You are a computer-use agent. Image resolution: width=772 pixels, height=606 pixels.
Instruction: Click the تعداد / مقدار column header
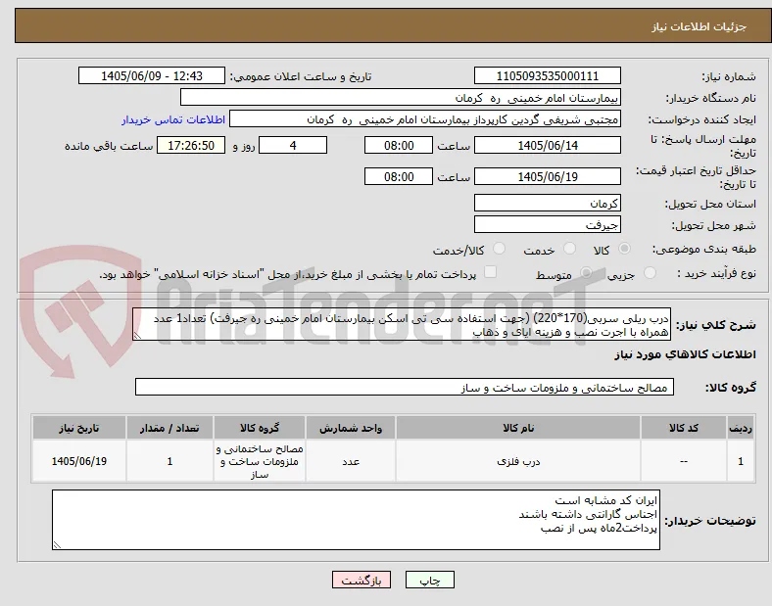(x=169, y=428)
